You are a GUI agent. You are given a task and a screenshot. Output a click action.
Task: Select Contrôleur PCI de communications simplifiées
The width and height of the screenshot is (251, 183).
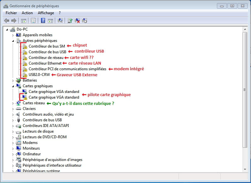coord(67,69)
